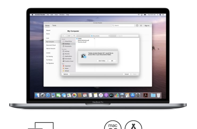Select the red Important tag
197x129 pixels.
pyautogui.click(x=68, y=66)
